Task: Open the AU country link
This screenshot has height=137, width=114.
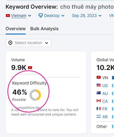Action: pyautogui.click(x=105, y=94)
